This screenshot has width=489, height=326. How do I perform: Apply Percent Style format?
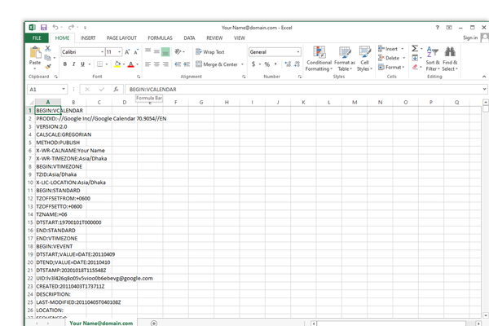click(267, 64)
